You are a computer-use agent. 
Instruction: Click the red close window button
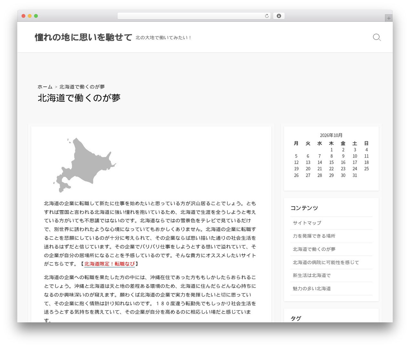coord(23,16)
